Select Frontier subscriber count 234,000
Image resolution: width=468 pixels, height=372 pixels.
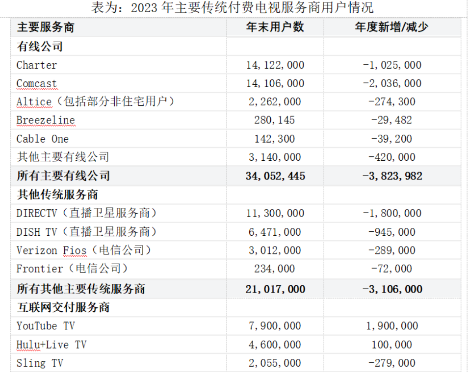[275, 269]
